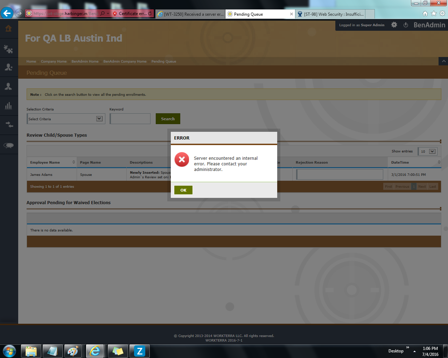
Task: Open a new blank tab
Action: point(370,14)
